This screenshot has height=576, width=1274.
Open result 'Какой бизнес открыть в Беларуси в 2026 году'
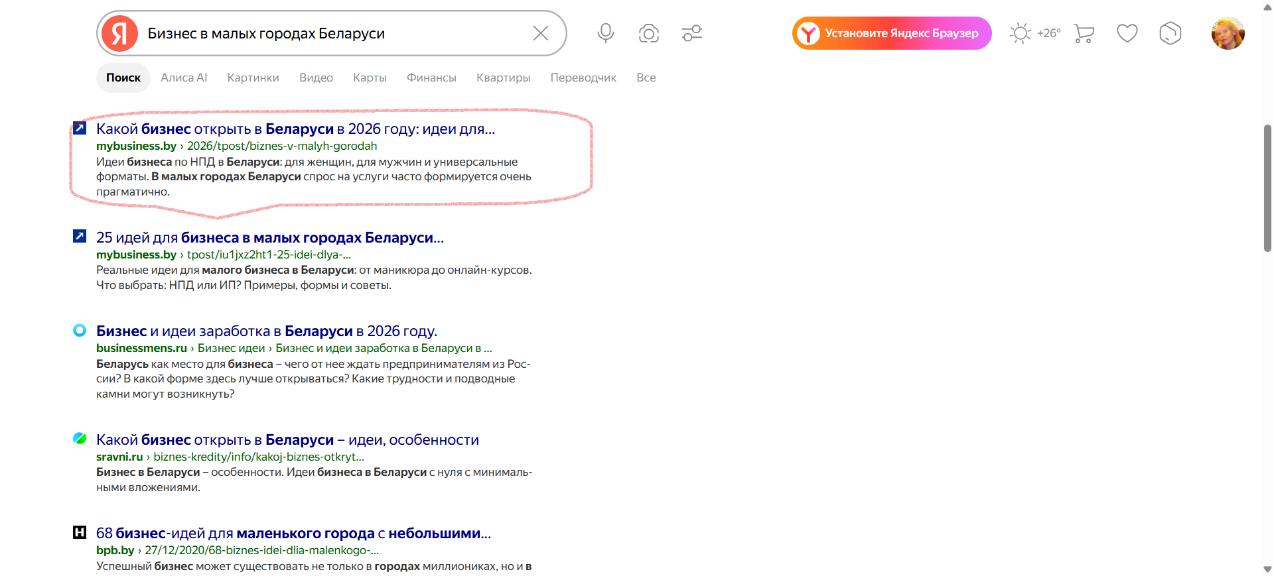click(x=295, y=129)
